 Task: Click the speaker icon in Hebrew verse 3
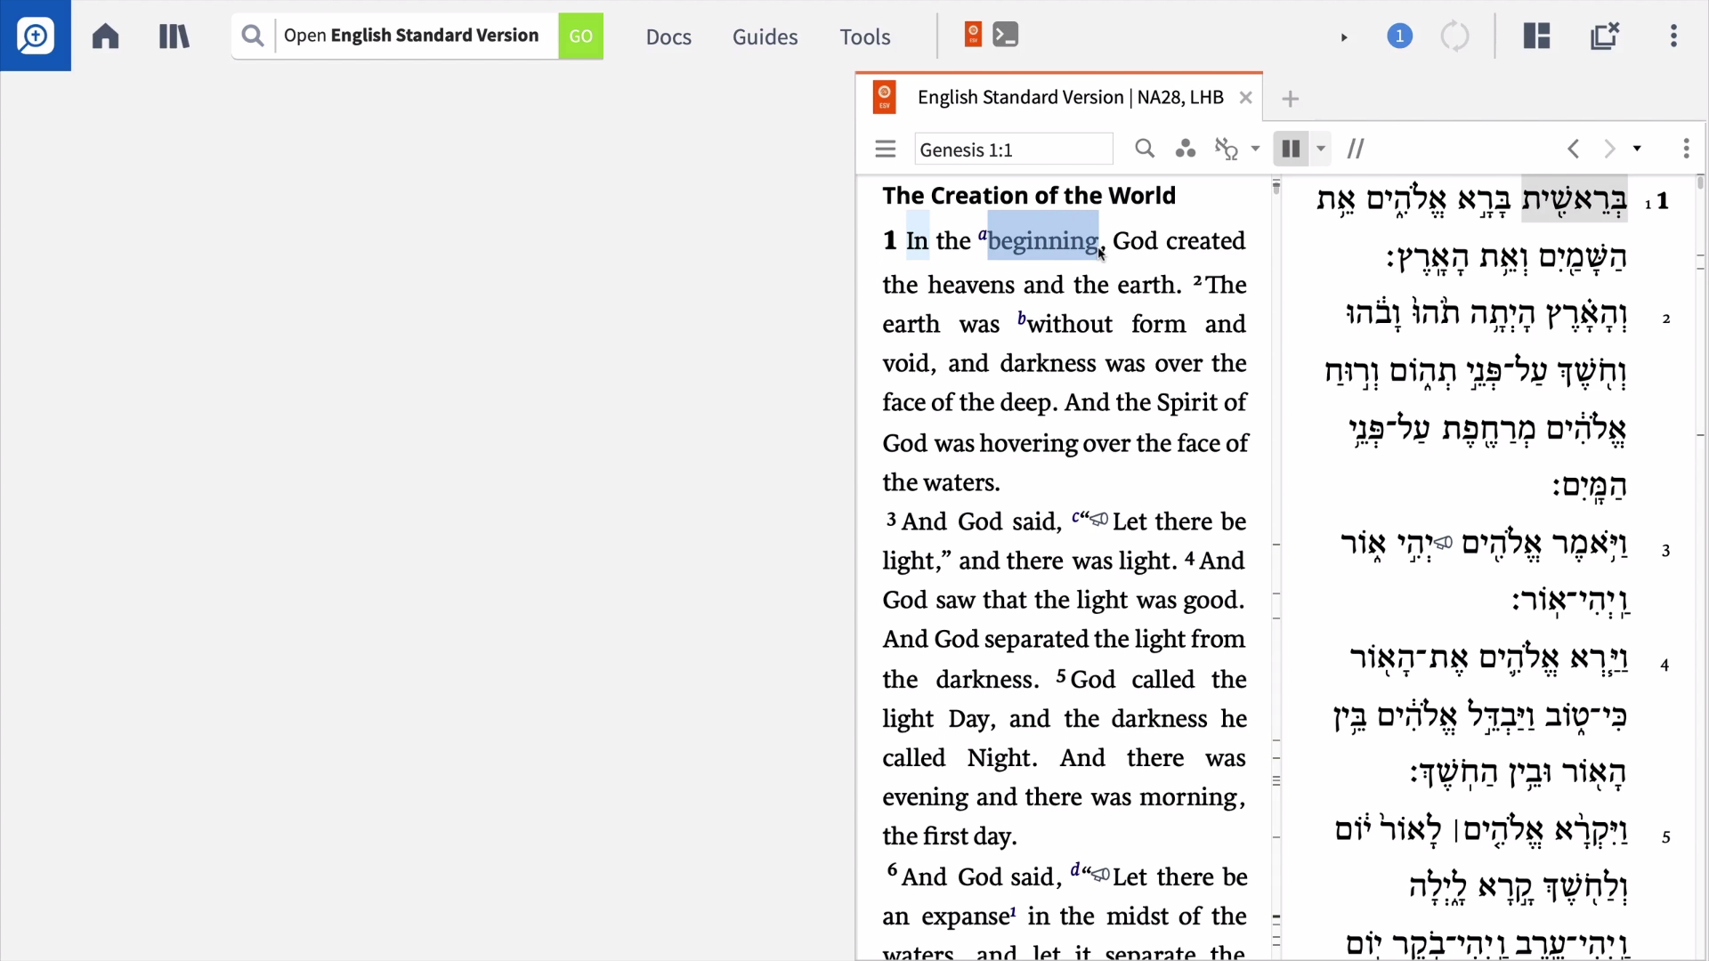point(1444,541)
